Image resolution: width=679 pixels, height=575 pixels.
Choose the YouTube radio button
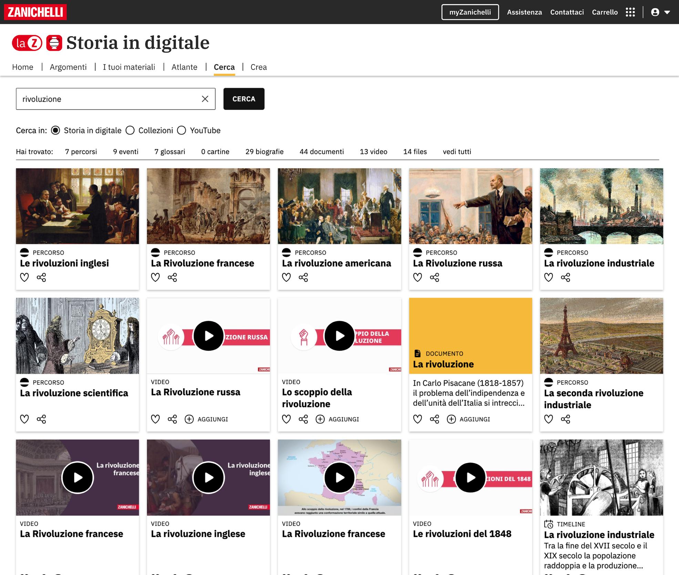coord(182,130)
